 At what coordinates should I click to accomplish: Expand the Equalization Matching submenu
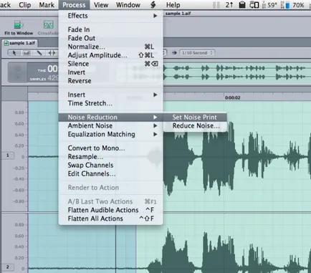coord(111,134)
